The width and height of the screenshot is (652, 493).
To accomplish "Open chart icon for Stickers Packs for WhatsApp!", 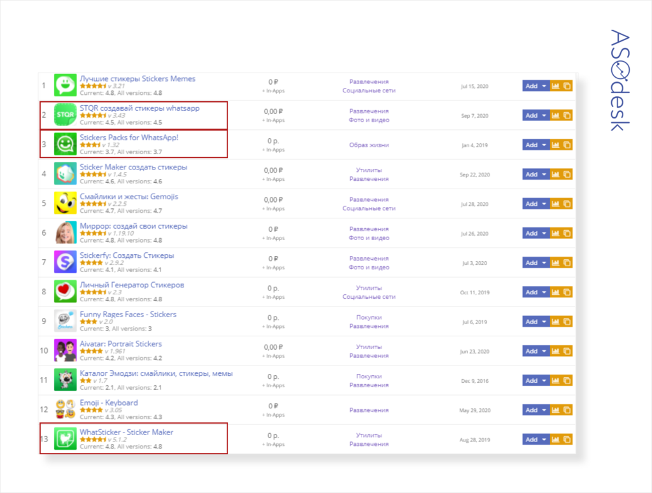I will pos(555,145).
